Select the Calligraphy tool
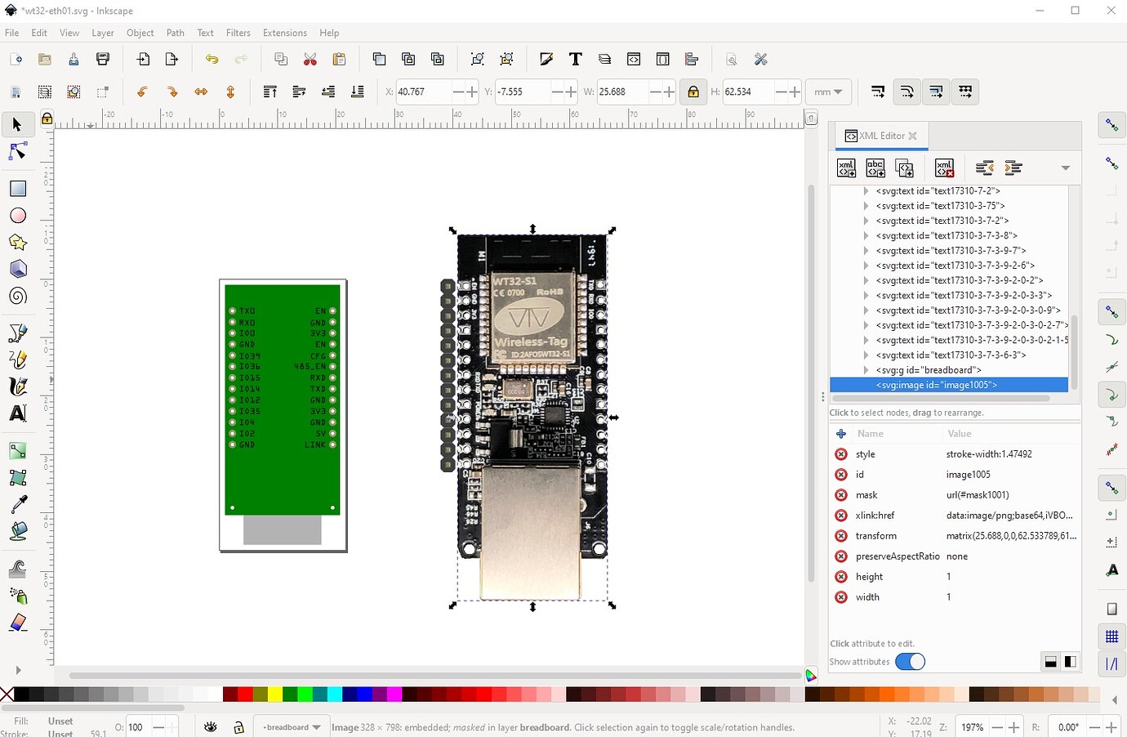The height and width of the screenshot is (737, 1127). [17, 386]
